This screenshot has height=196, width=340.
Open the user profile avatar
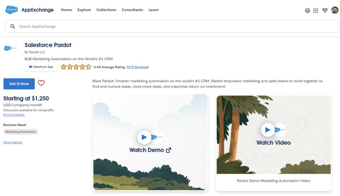tap(335, 10)
